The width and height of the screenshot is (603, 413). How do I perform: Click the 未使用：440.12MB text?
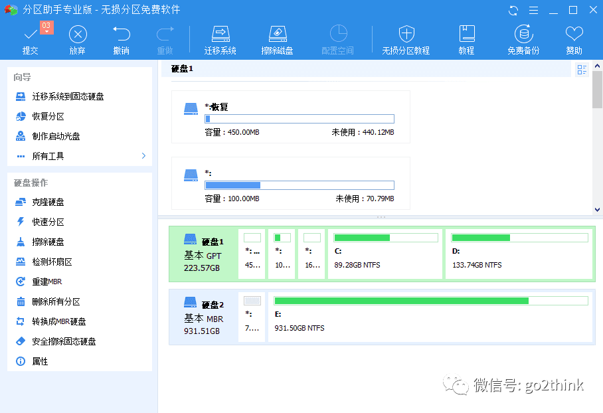363,132
